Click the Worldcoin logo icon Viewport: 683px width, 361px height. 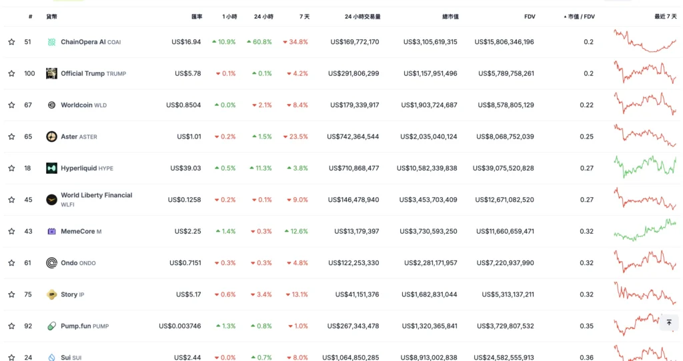[51, 105]
